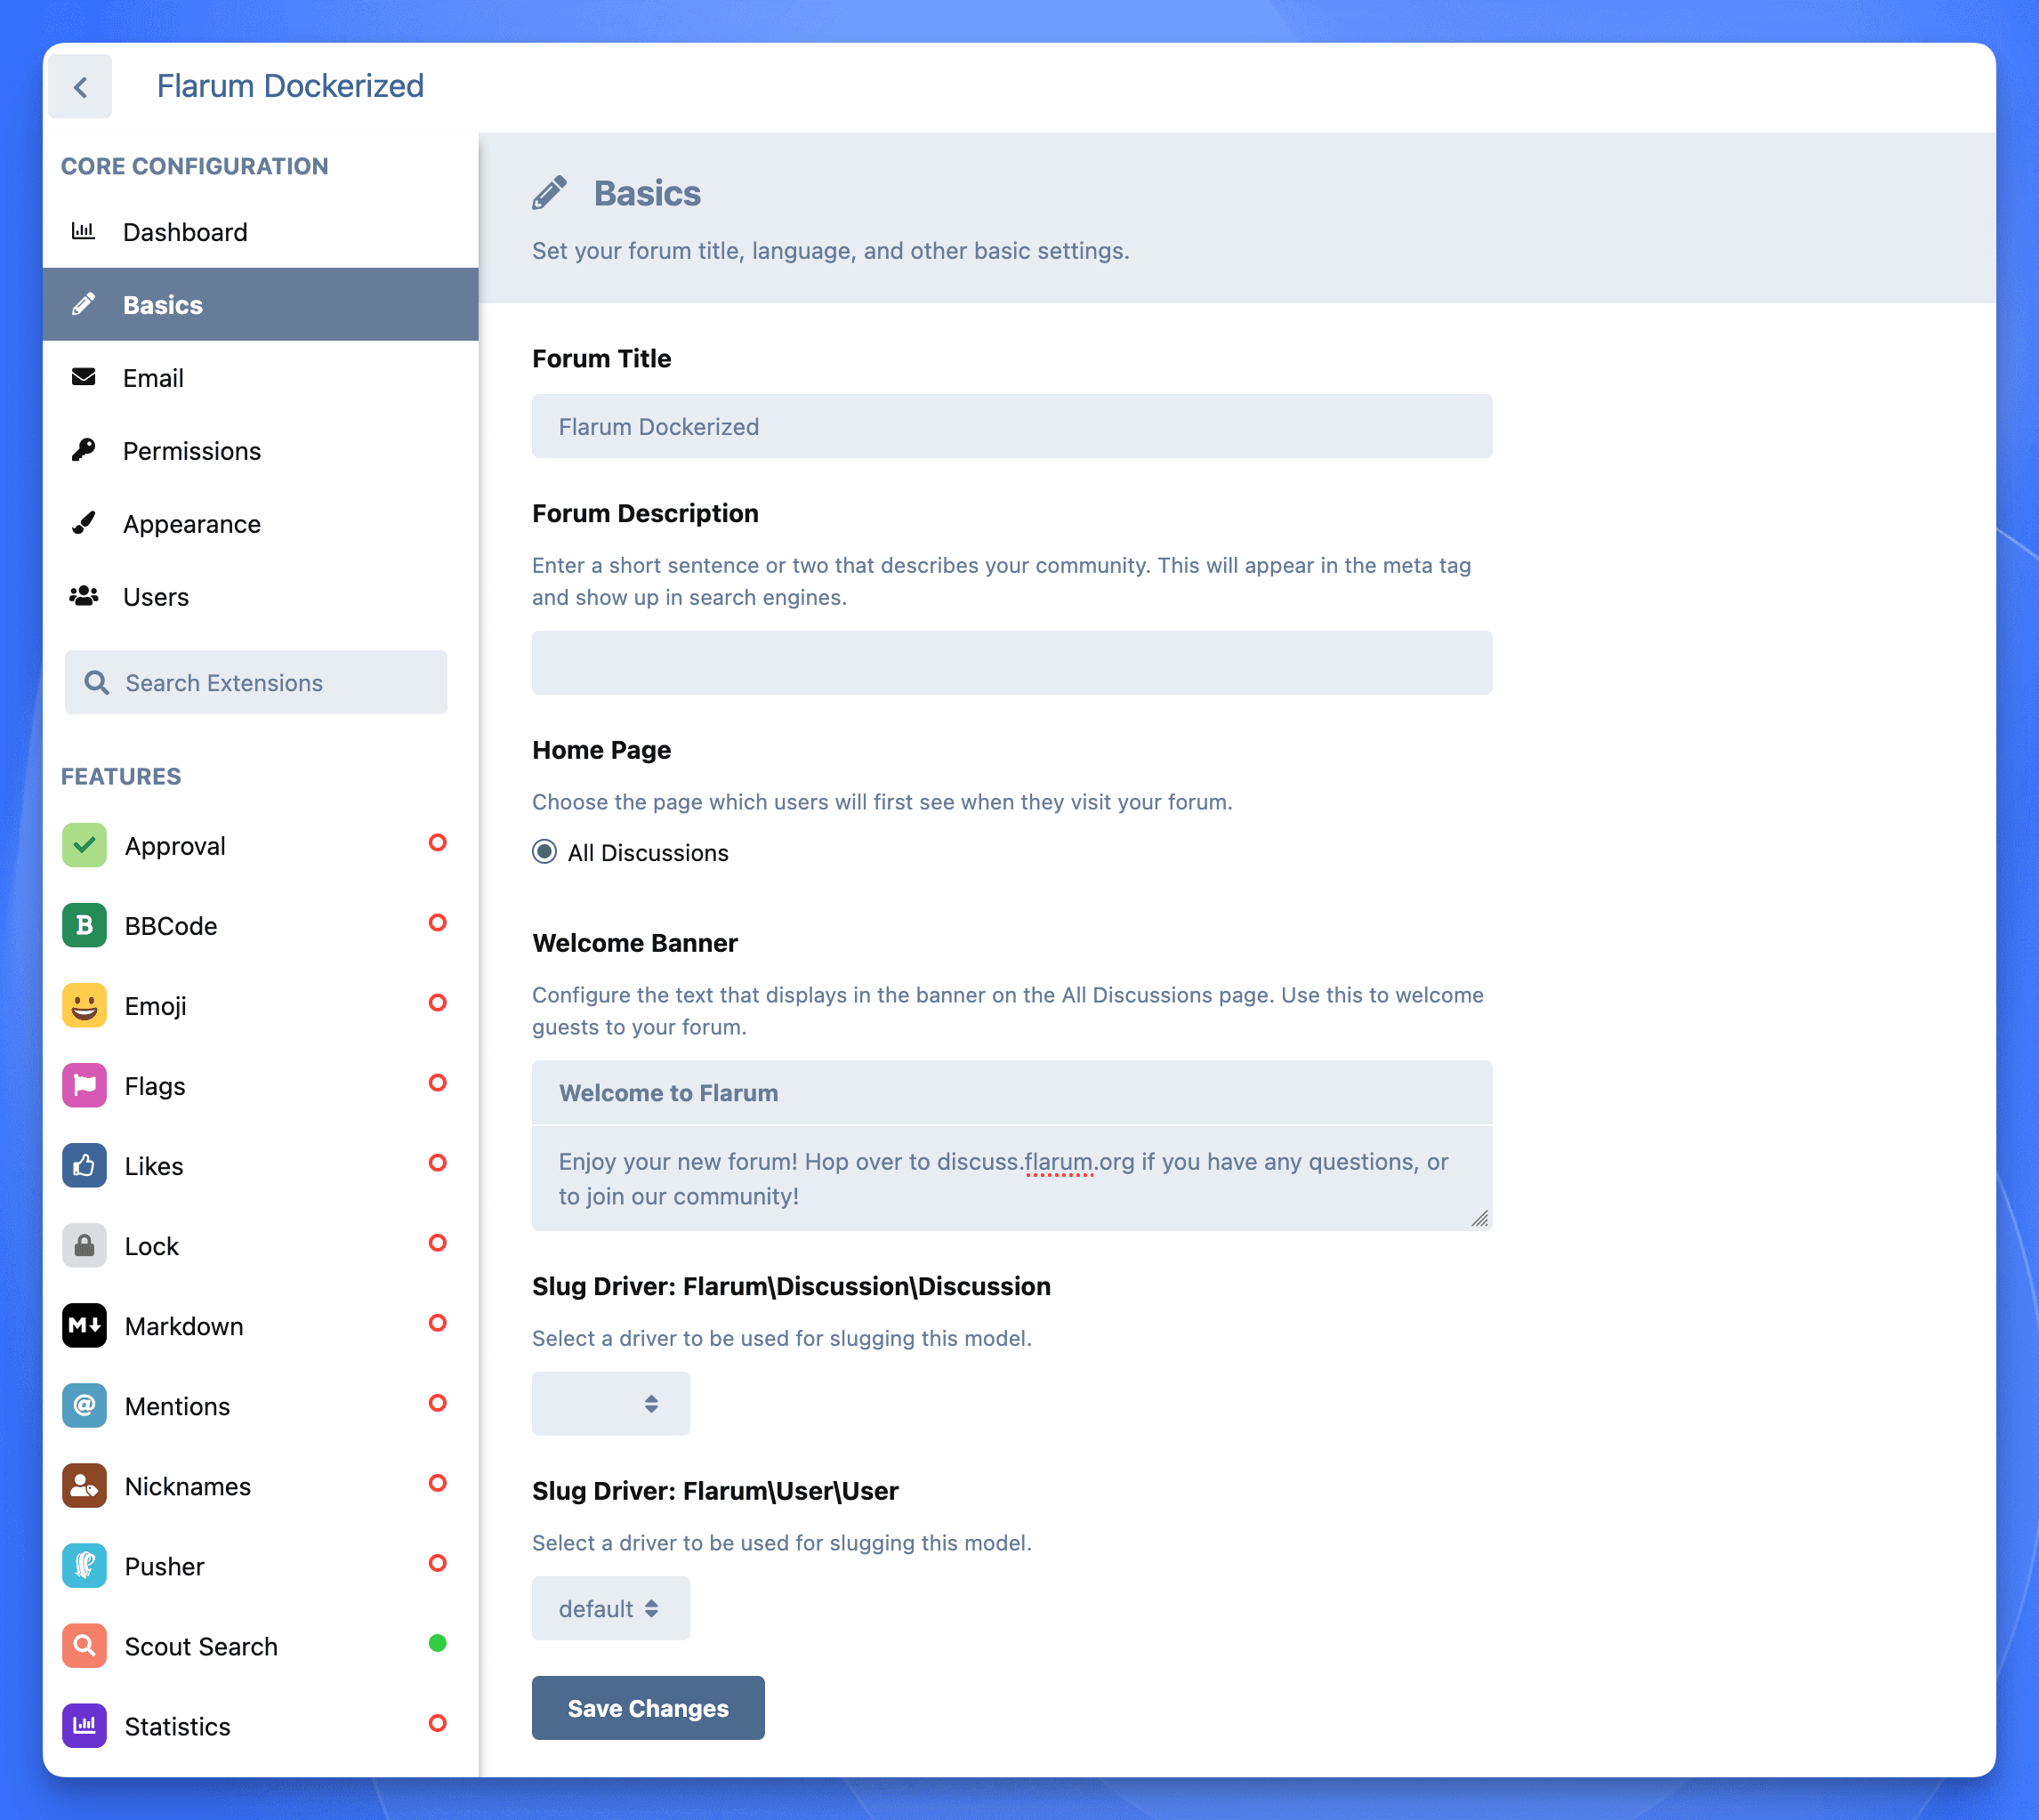Focus the Search Extensions field
Screen dimensions: 2039x1820
(256, 682)
